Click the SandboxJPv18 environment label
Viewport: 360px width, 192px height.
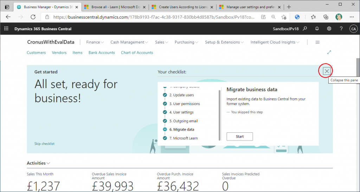(x=286, y=29)
